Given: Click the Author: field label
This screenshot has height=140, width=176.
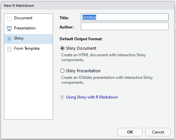Looking at the screenshot, I should [x=67, y=27].
